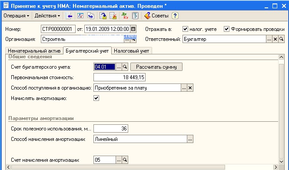
Task: Click the refresh document toolbar icon
Action: point(80,16)
